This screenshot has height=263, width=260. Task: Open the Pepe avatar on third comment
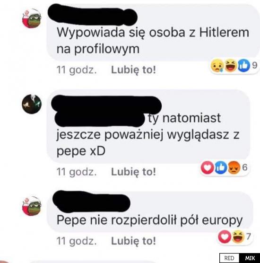pyautogui.click(x=32, y=206)
